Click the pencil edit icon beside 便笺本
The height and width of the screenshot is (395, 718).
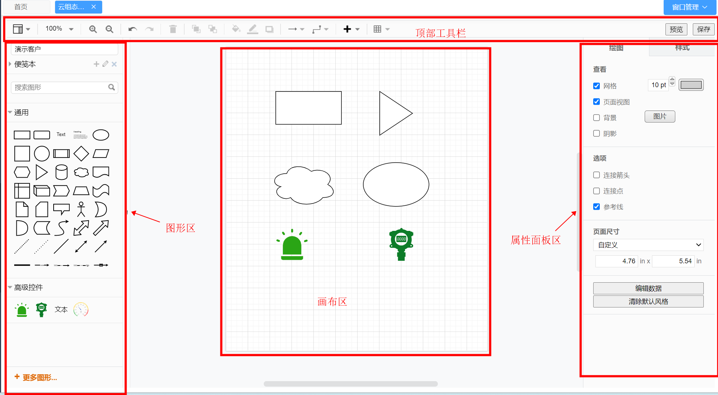105,64
